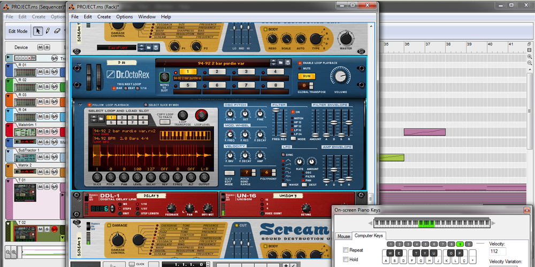
Task: Click LFO DEST button
Action: coord(304,185)
